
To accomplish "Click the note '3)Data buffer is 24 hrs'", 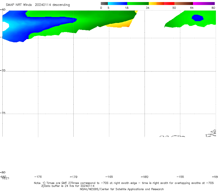I will point(68,186).
